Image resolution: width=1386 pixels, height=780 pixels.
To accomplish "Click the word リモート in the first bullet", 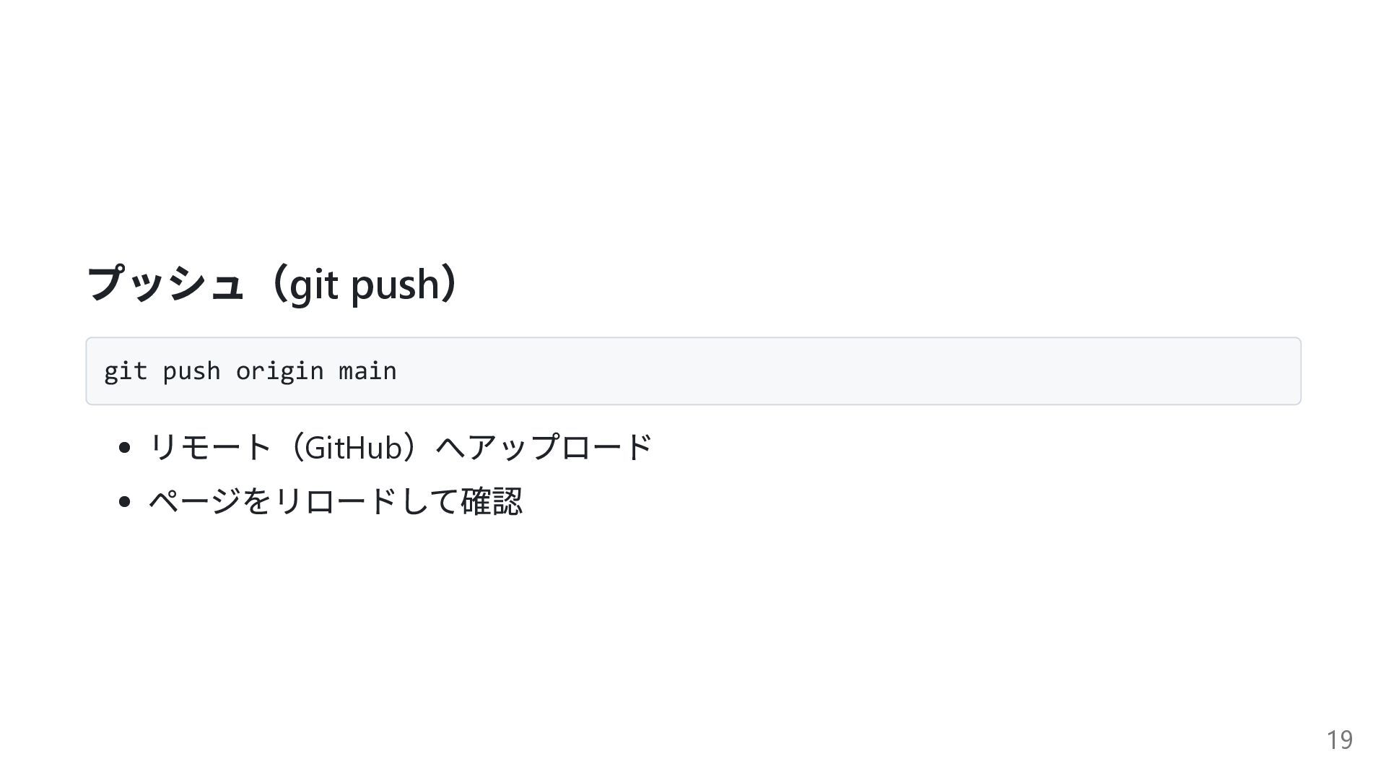I will (x=209, y=448).
